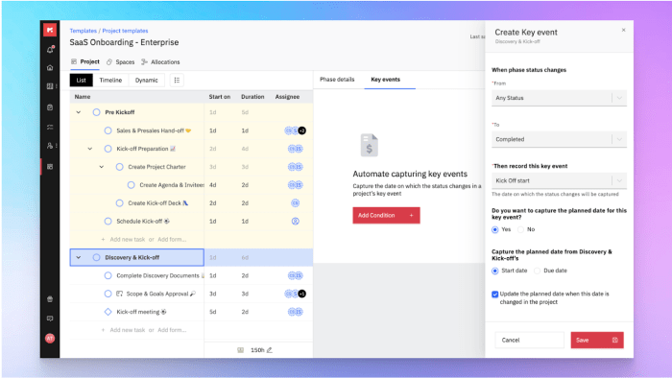Choose Start date radio option
This screenshot has width=672, height=378.
point(495,271)
